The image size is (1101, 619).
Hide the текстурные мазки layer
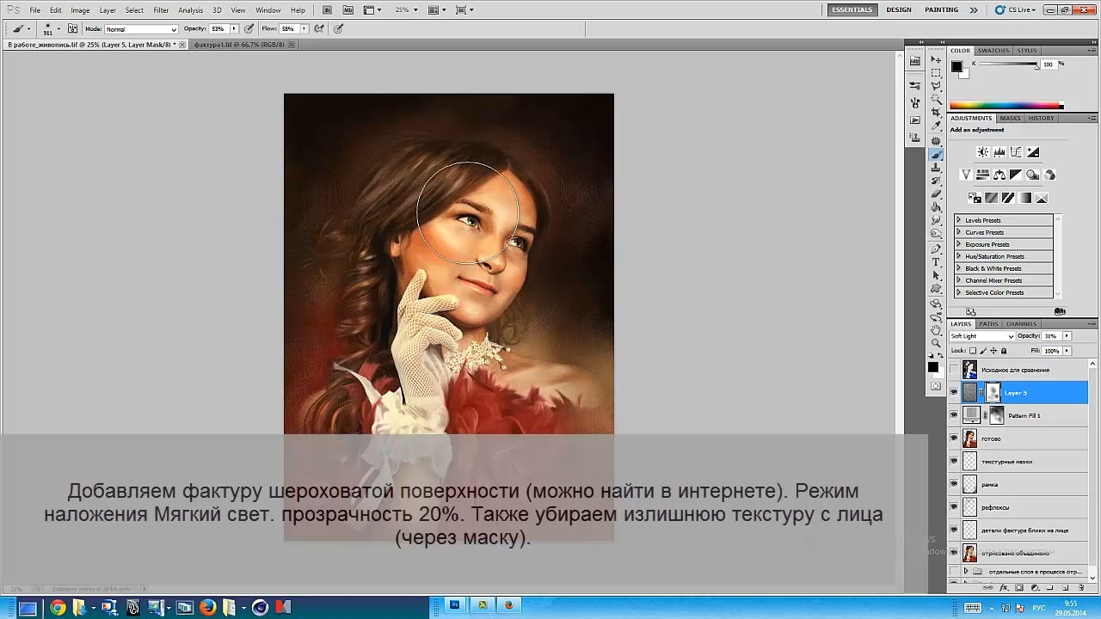953,462
